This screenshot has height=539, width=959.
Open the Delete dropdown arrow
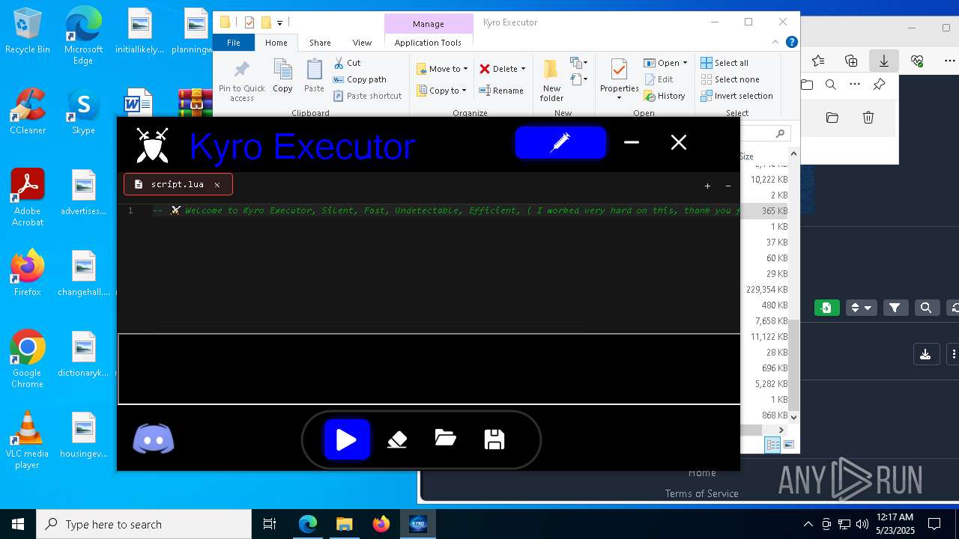523,69
